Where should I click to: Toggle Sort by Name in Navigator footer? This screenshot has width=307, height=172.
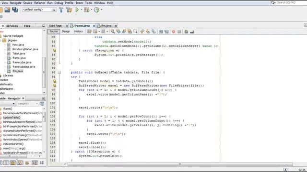point(35,163)
